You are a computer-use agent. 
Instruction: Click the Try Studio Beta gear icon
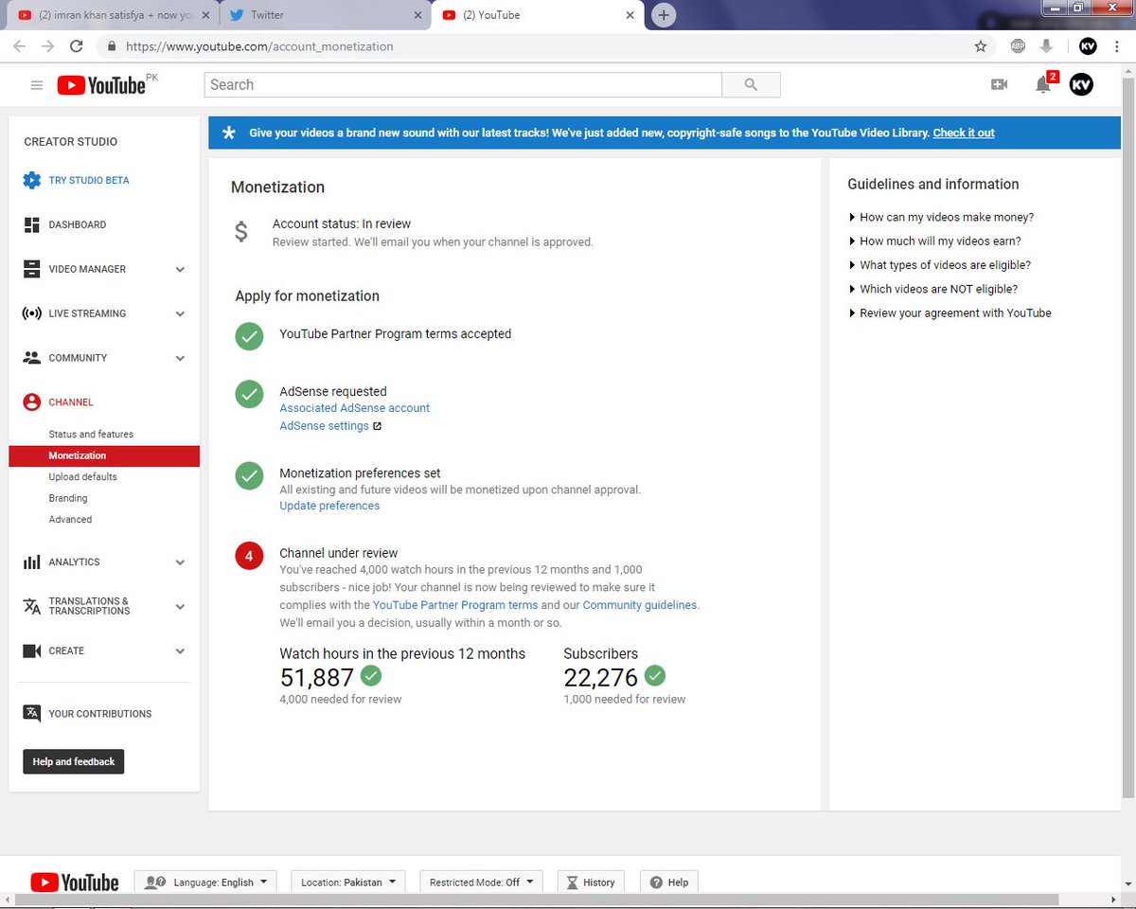click(x=32, y=180)
